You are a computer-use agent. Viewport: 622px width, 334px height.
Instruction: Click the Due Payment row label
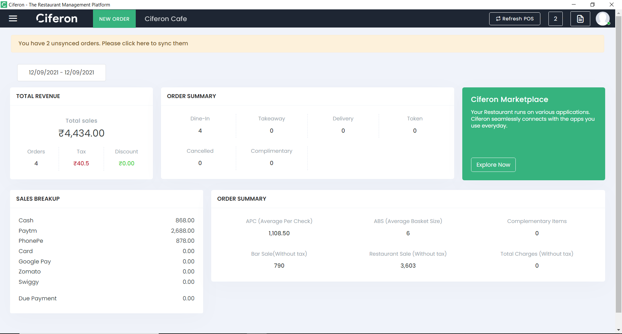pyautogui.click(x=38, y=298)
